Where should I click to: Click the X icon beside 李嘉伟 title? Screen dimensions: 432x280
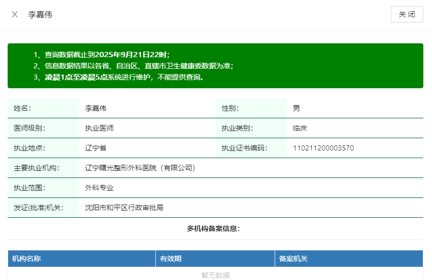pos(15,14)
